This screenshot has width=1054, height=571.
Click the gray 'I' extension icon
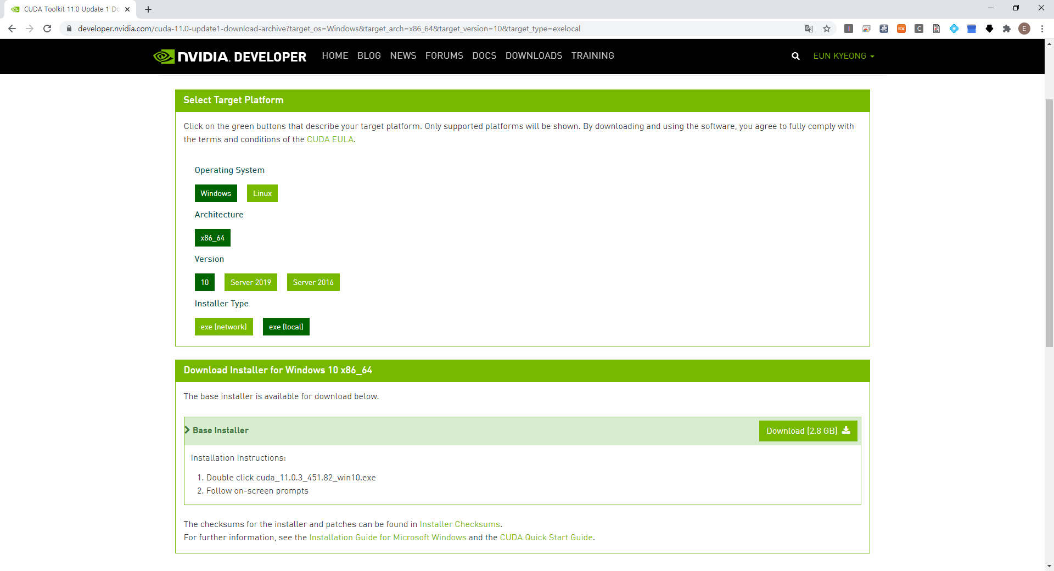849,29
